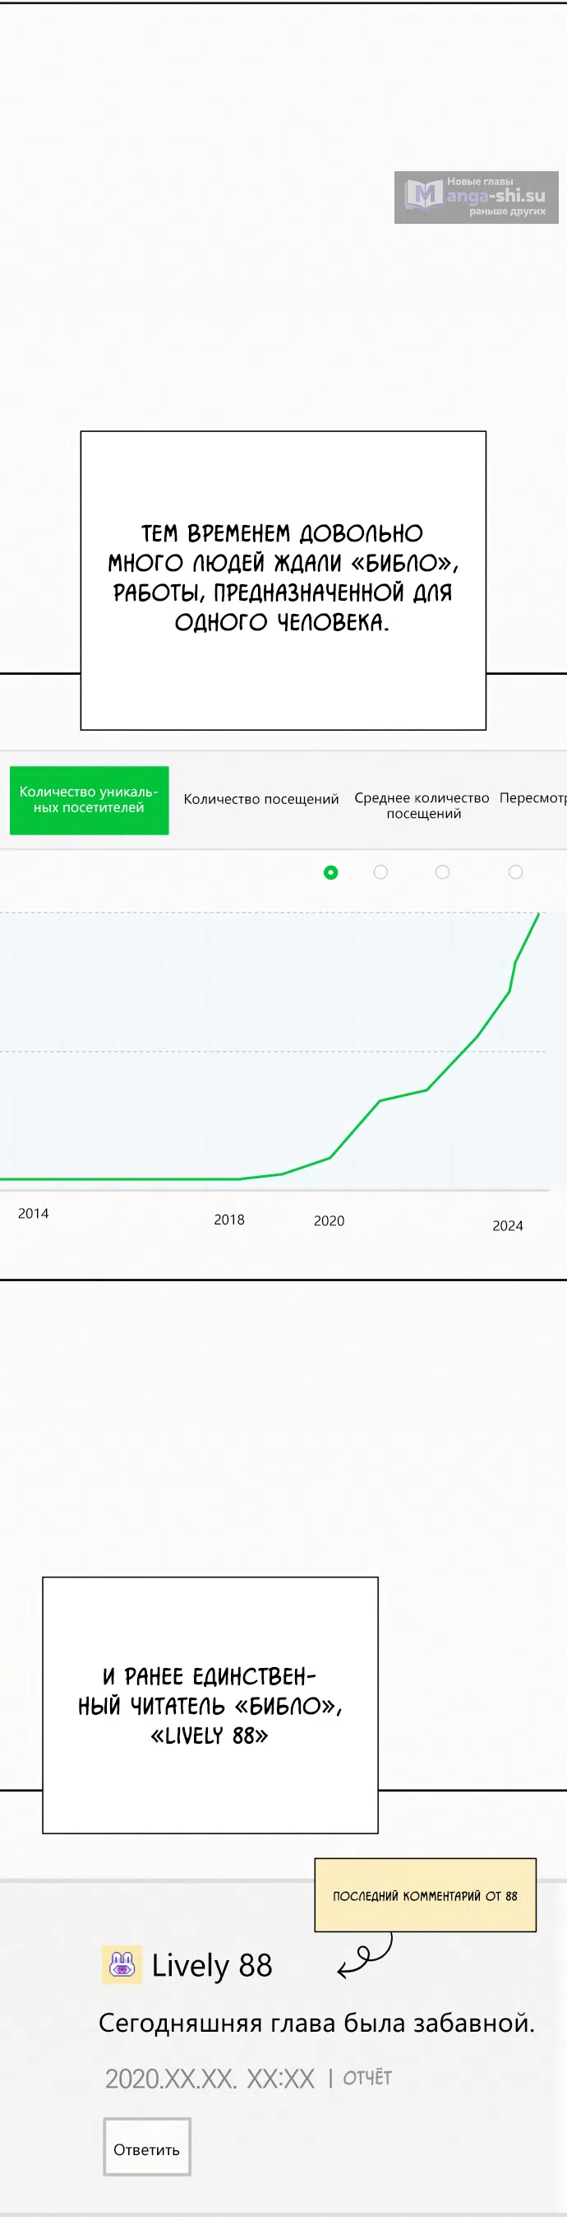This screenshot has width=567, height=2221.
Task: Click the 2018 label on the chart axis
Action: [x=229, y=1220]
